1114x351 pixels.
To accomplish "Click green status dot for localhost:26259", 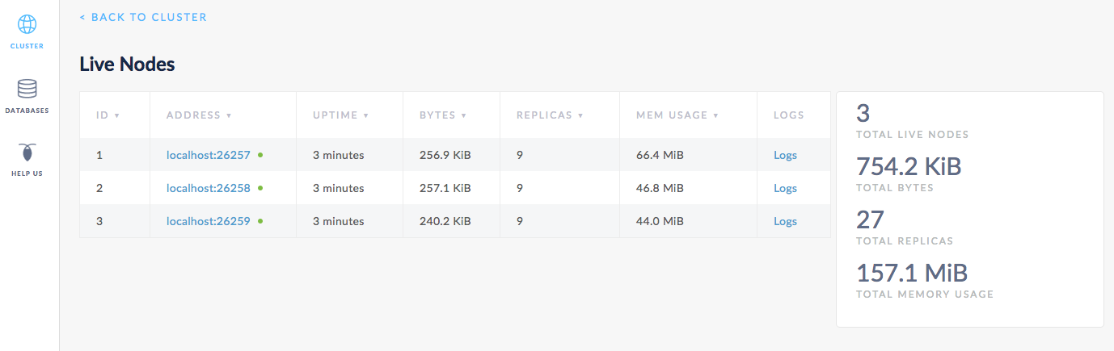I will 260,221.
